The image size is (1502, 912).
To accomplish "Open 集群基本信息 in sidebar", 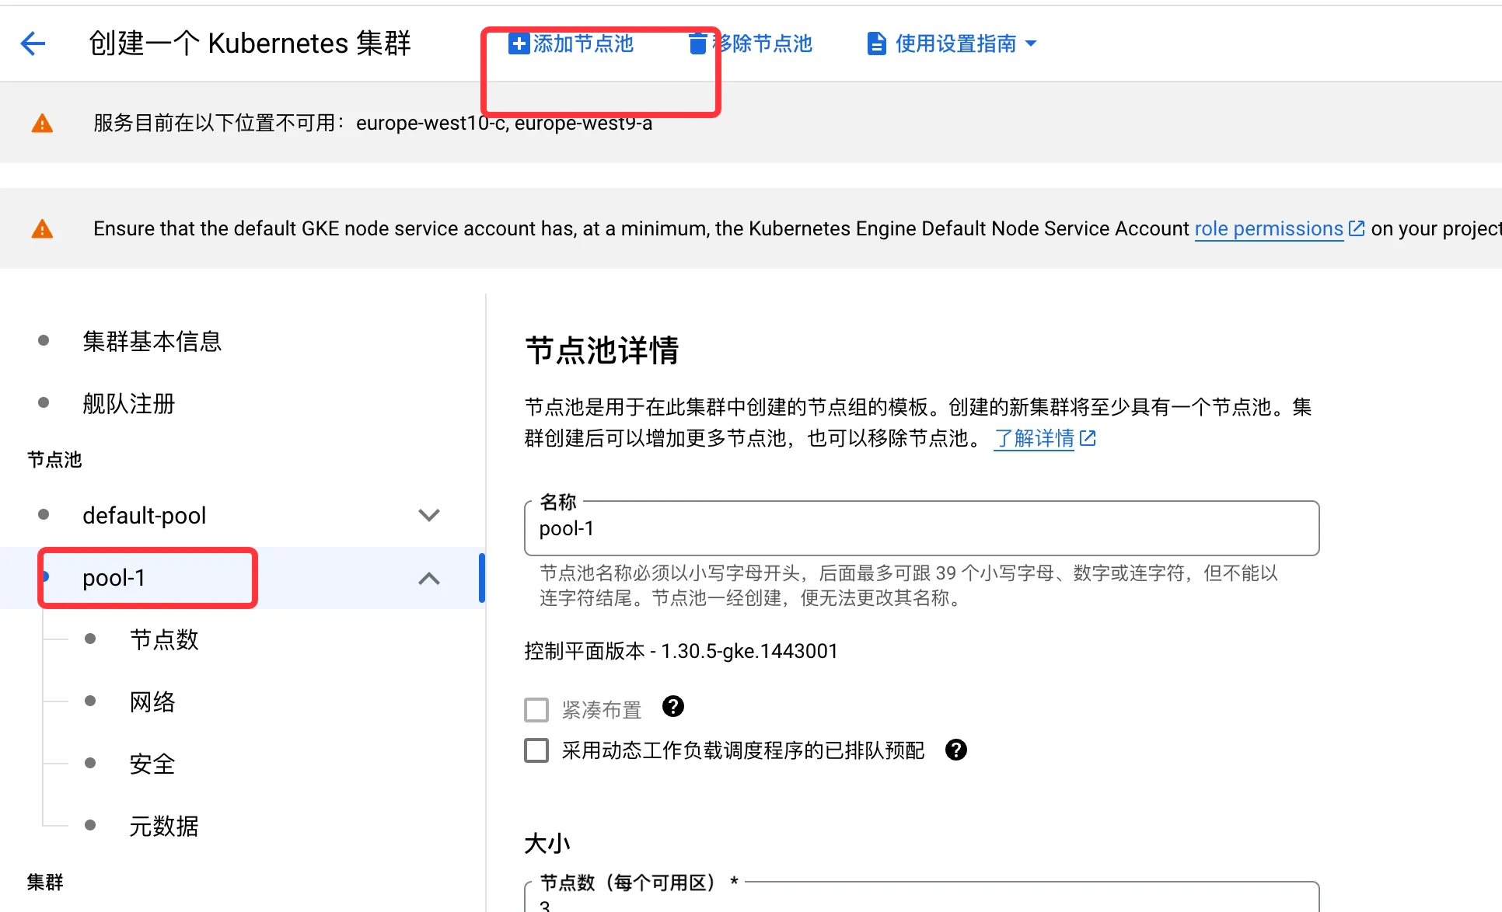I will click(x=152, y=341).
